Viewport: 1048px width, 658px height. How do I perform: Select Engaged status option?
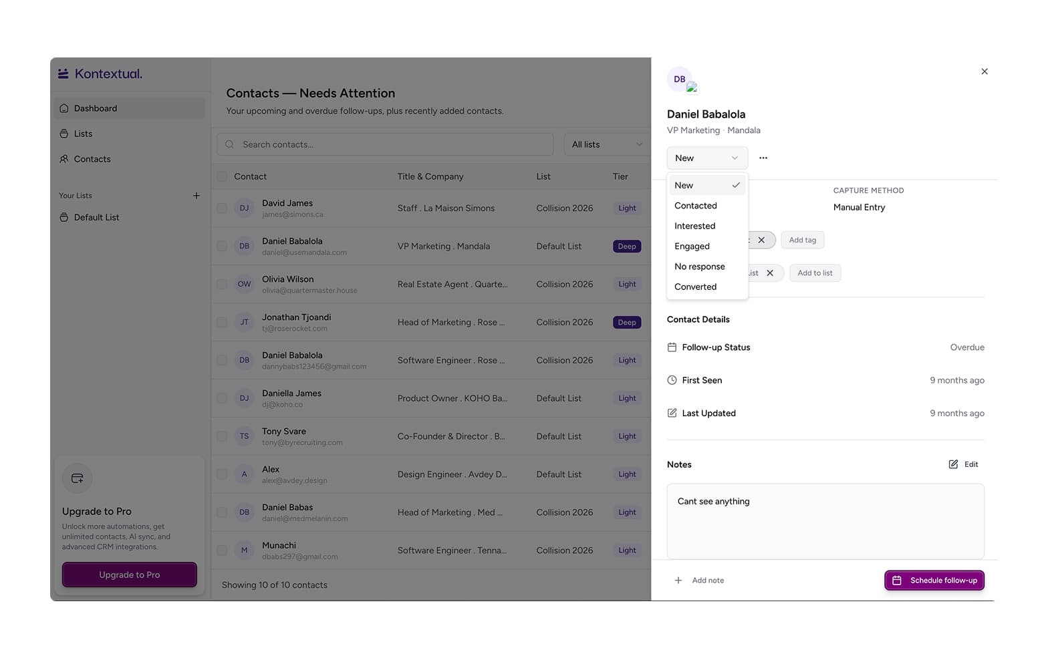point(707,246)
